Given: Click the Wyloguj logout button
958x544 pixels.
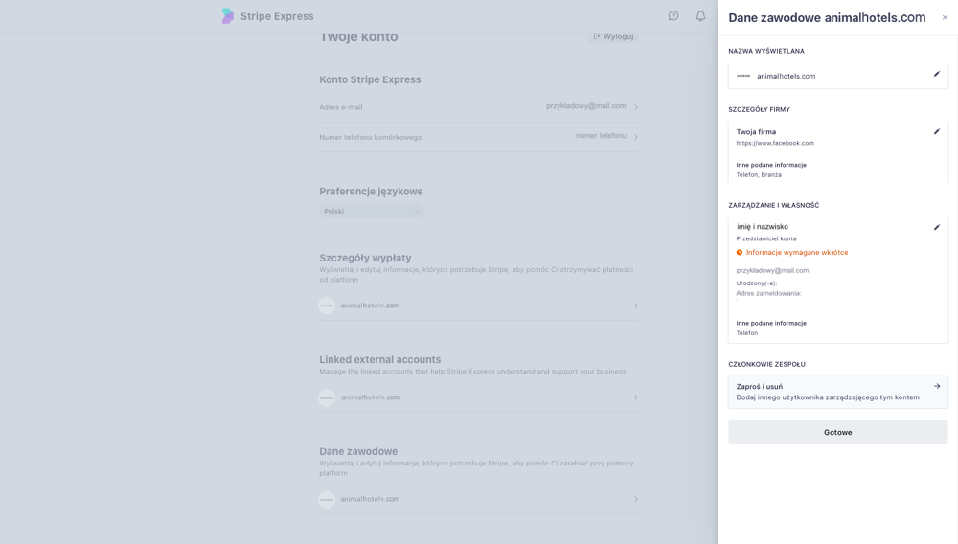Looking at the screenshot, I should tap(613, 36).
